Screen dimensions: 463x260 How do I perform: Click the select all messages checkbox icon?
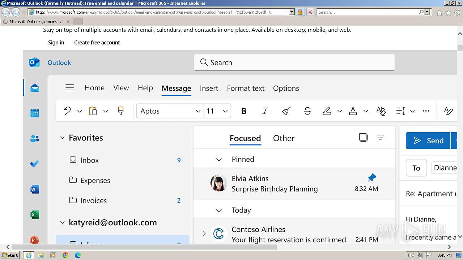tap(363, 137)
